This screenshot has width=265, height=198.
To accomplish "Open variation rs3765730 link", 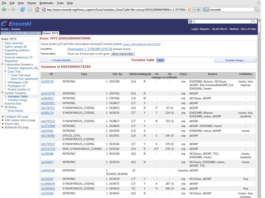I will (x=47, y=81).
